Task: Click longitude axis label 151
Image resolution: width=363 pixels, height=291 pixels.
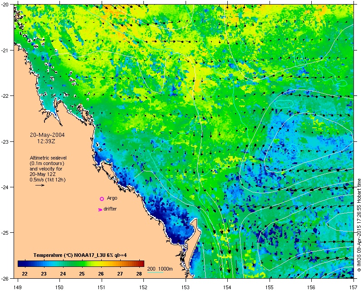Action: (102, 287)
